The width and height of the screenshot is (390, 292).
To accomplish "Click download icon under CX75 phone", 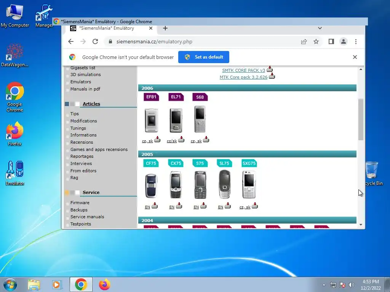I will pos(179,206).
